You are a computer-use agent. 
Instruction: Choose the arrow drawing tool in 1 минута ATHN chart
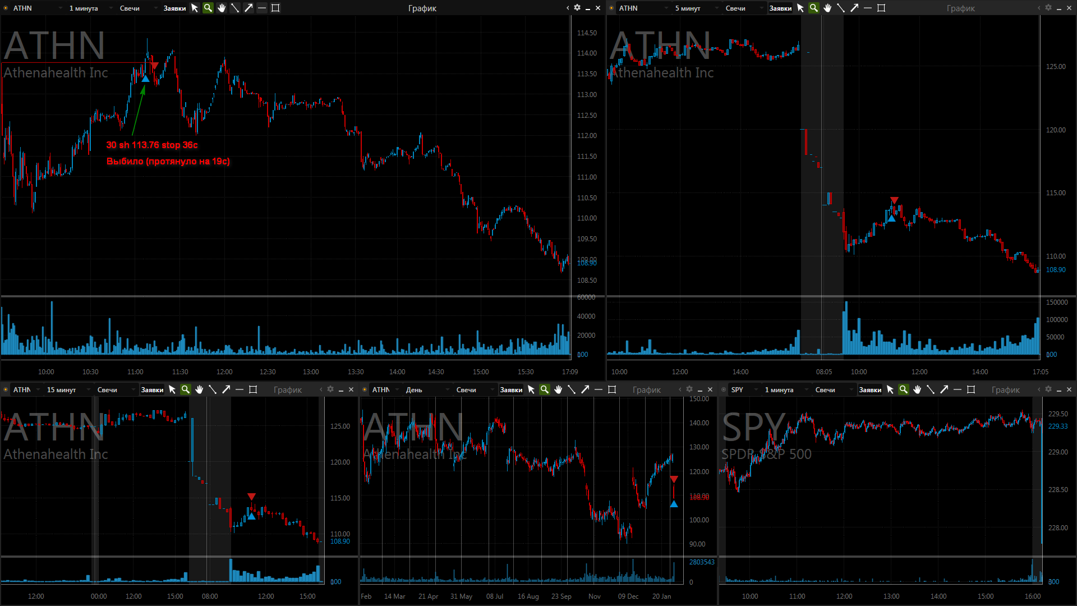248,8
